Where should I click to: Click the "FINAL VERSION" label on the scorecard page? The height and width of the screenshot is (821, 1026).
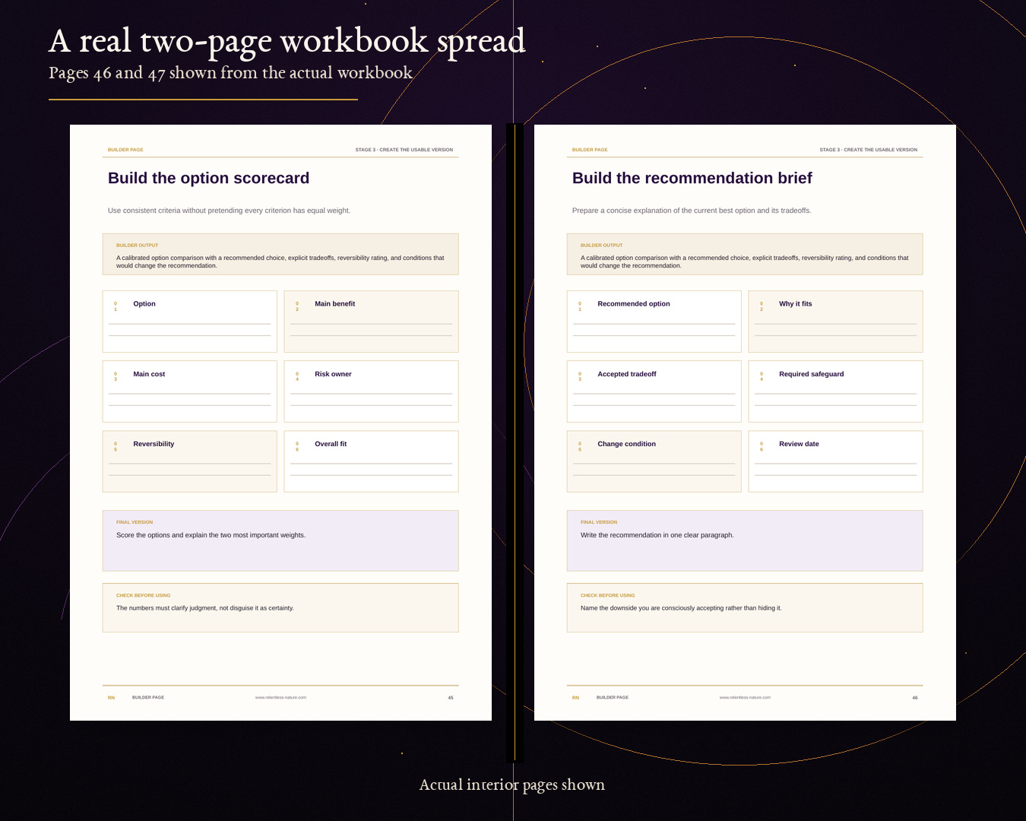click(135, 522)
